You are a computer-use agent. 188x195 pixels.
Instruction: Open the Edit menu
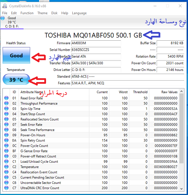point(14,13)
